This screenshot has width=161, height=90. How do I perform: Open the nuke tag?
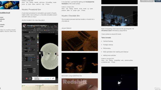tap(122, 60)
